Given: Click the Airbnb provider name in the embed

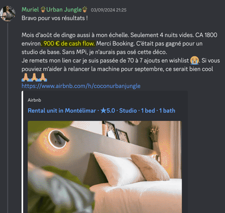Looking at the screenshot, I should click(x=34, y=100).
